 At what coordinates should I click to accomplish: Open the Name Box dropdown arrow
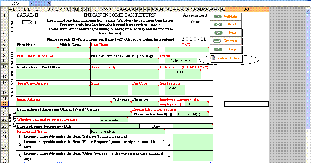click(x=31, y=4)
